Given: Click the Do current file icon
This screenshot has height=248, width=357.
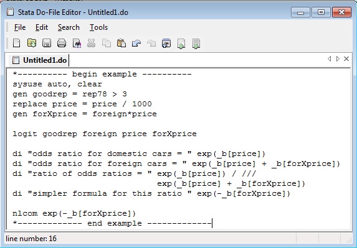Looking at the screenshot, I should coord(196,44).
